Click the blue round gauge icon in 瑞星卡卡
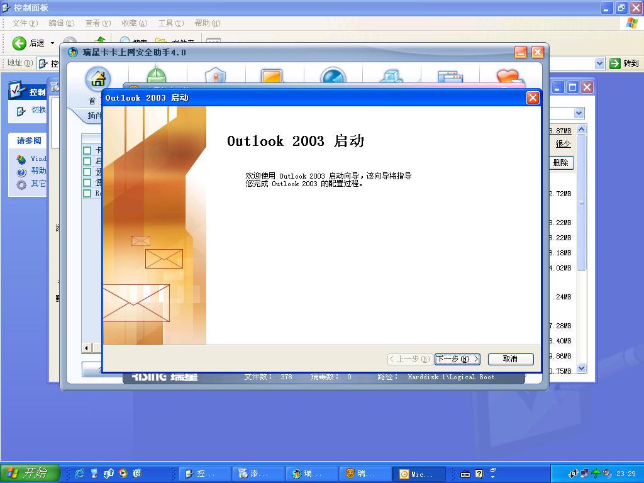Screen dimensions: 644x483 pos(333,76)
